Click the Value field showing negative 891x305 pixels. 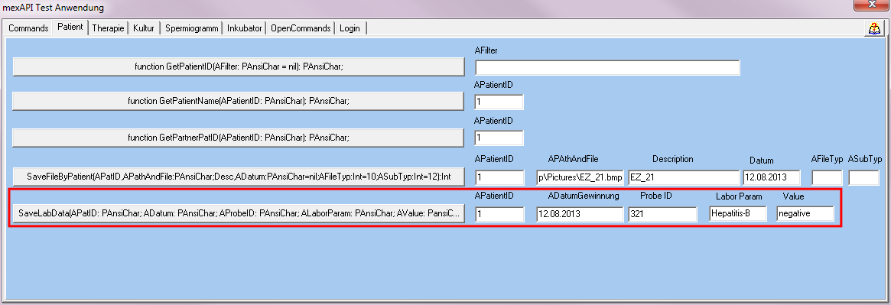pyautogui.click(x=805, y=214)
